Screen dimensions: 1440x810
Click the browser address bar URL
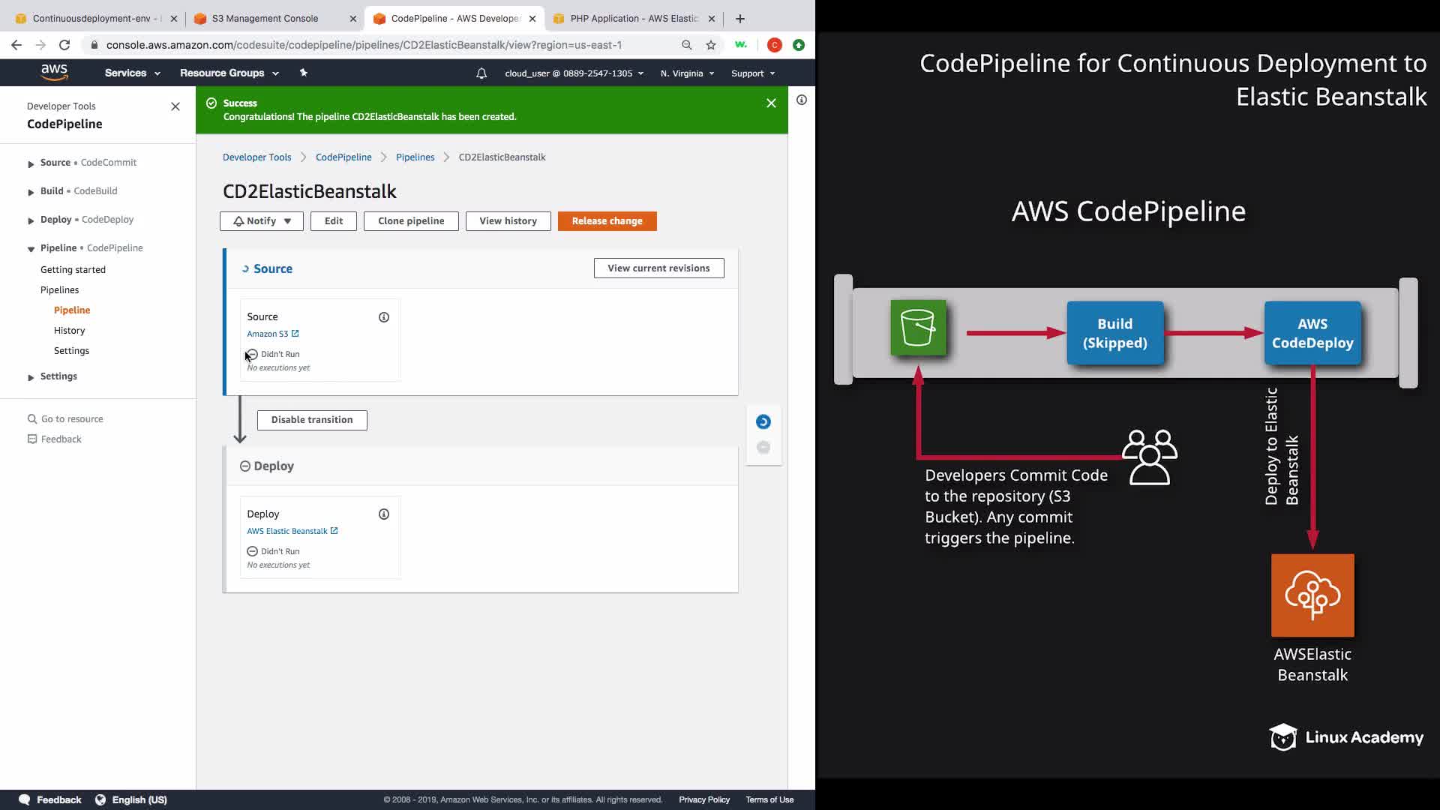[364, 45]
